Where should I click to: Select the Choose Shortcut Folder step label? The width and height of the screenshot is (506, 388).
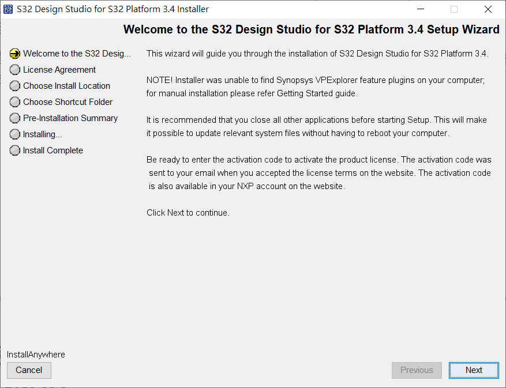[x=68, y=102]
